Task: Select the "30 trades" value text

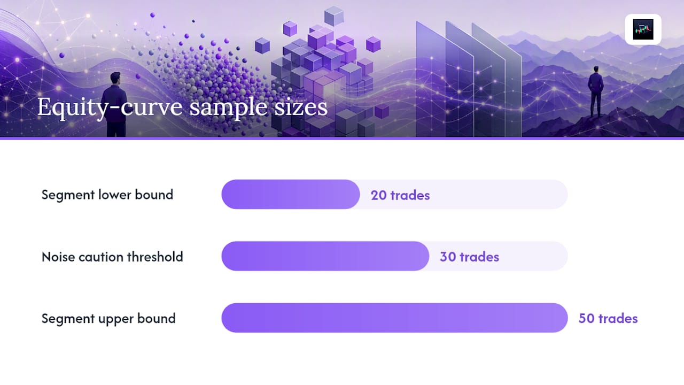Action: point(469,257)
